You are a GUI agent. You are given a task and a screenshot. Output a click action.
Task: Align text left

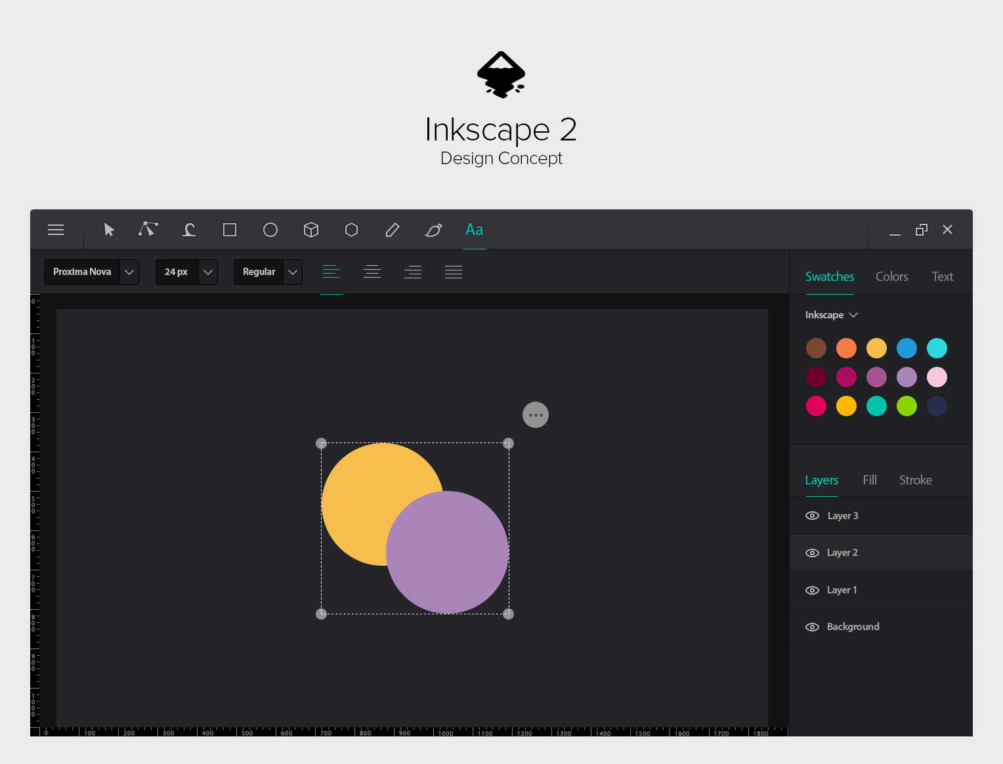click(x=331, y=272)
